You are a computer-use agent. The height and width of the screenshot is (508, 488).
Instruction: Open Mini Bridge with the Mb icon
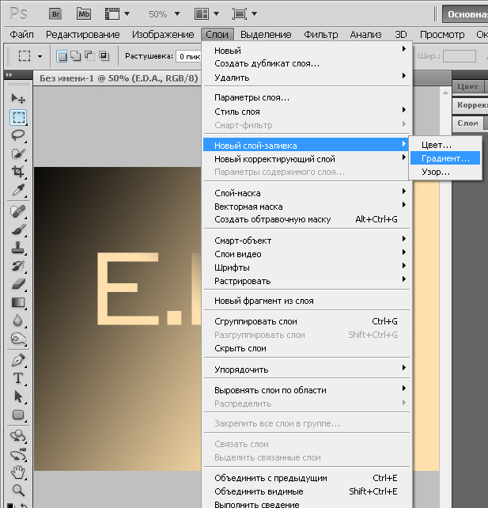tap(84, 14)
